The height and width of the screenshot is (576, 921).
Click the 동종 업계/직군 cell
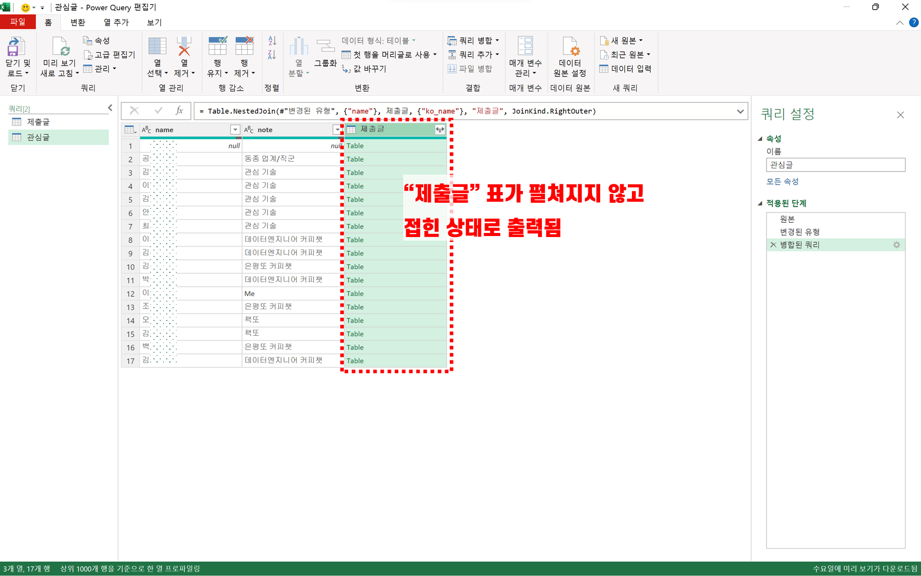click(x=292, y=159)
